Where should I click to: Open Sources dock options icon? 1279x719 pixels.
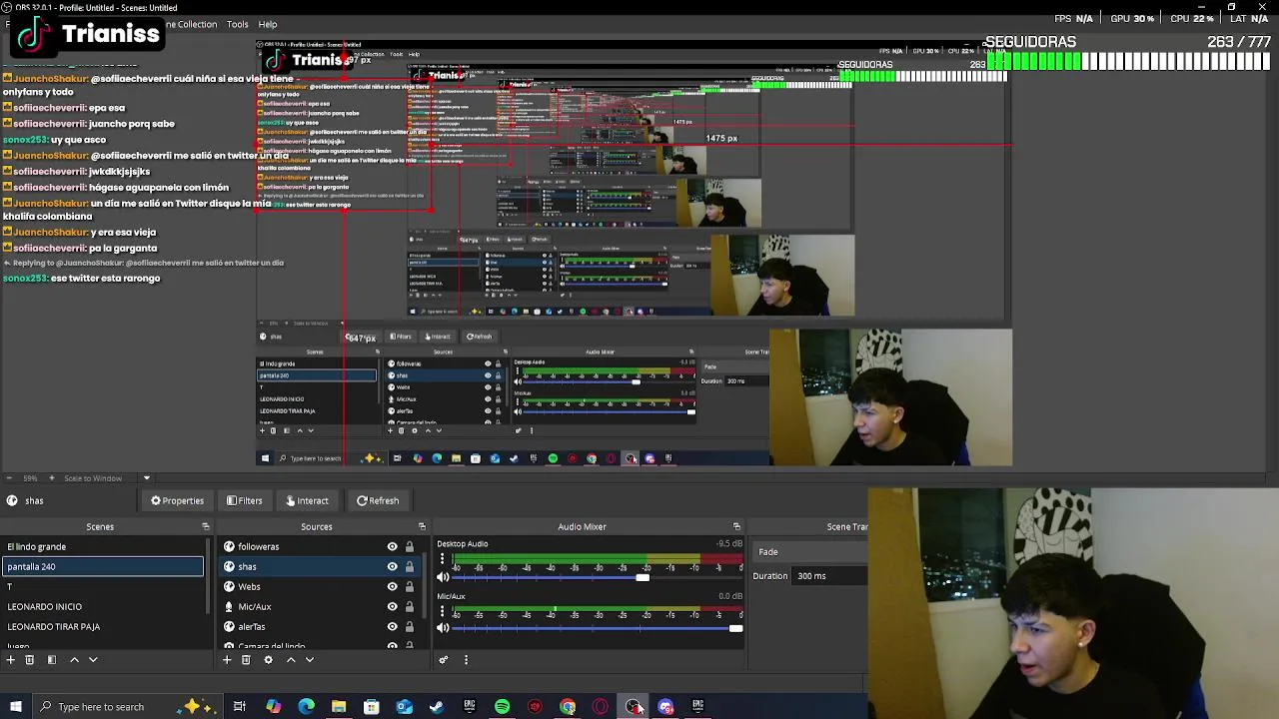tap(422, 526)
